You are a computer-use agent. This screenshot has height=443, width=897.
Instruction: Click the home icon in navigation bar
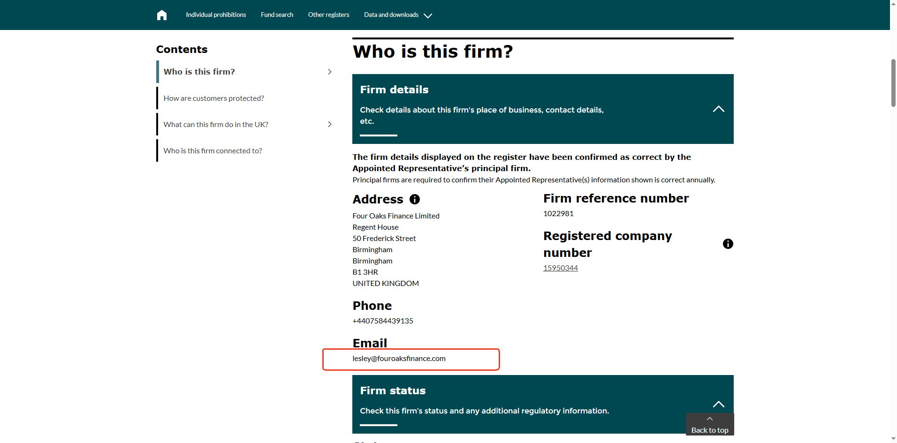pyautogui.click(x=162, y=15)
